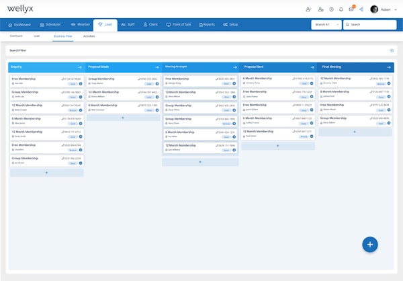The width and height of the screenshot is (403, 281).
Task: Open the members group icon in top bar
Action: 320,9
